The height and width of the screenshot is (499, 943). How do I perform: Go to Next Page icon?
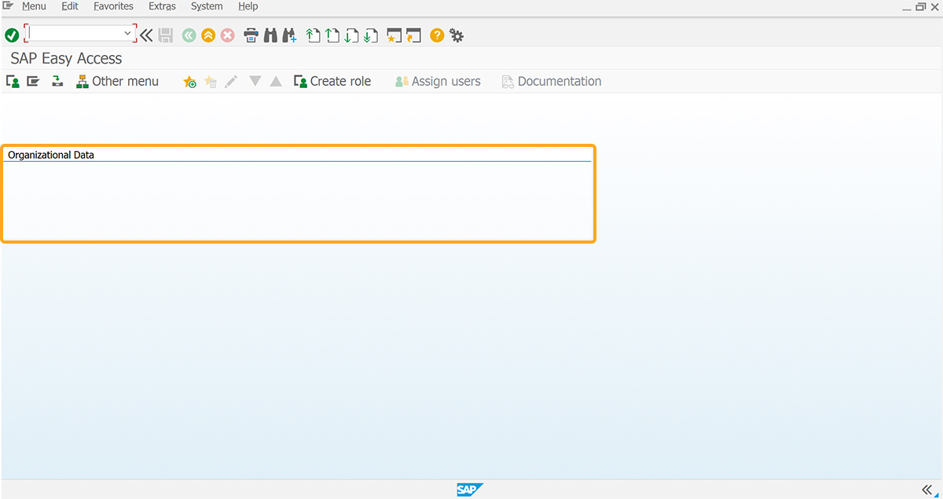[x=351, y=35]
